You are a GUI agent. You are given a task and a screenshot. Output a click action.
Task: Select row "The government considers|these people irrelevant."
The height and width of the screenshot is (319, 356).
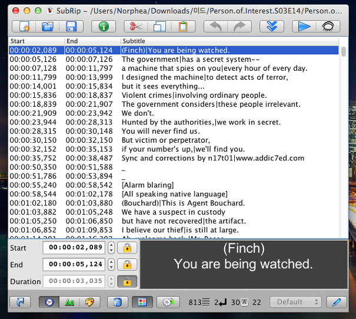[x=174, y=104]
